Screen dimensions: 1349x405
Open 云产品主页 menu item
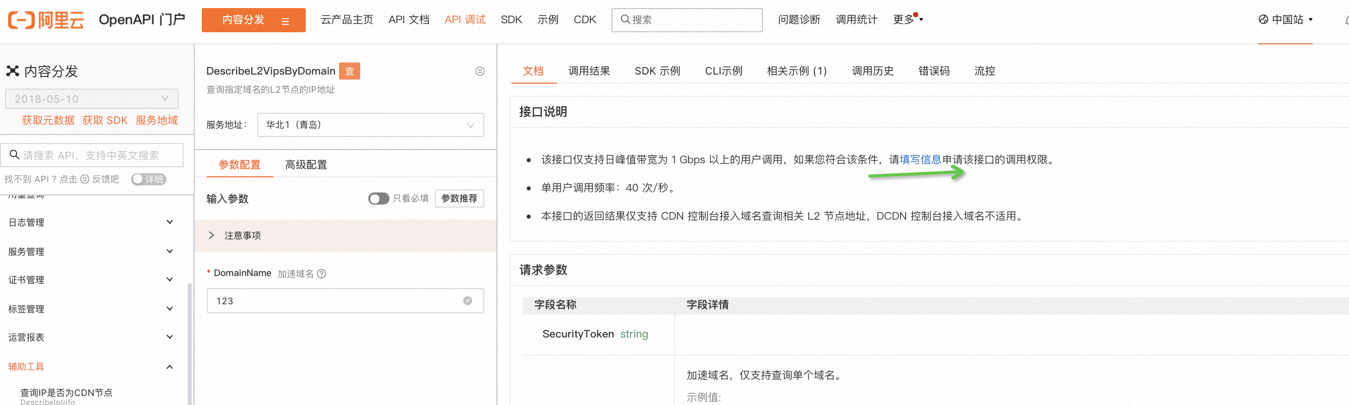[347, 20]
